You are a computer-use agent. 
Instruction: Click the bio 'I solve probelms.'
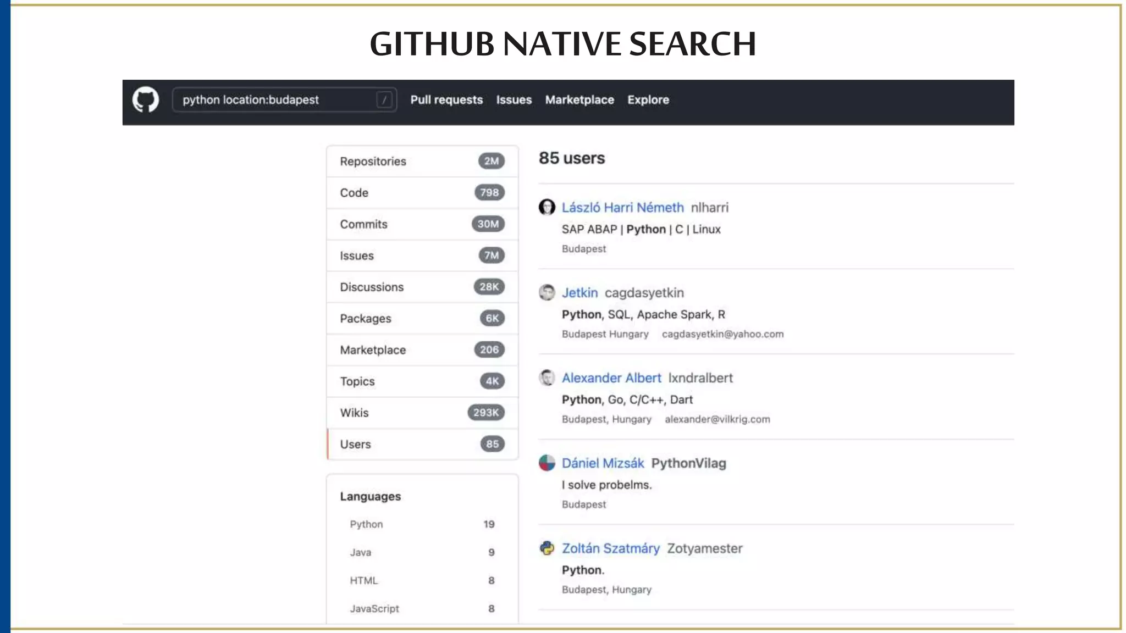pyautogui.click(x=606, y=485)
